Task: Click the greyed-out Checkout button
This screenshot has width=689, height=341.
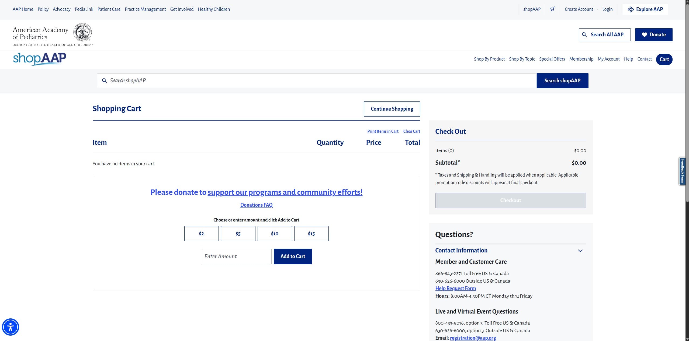Action: point(511,200)
